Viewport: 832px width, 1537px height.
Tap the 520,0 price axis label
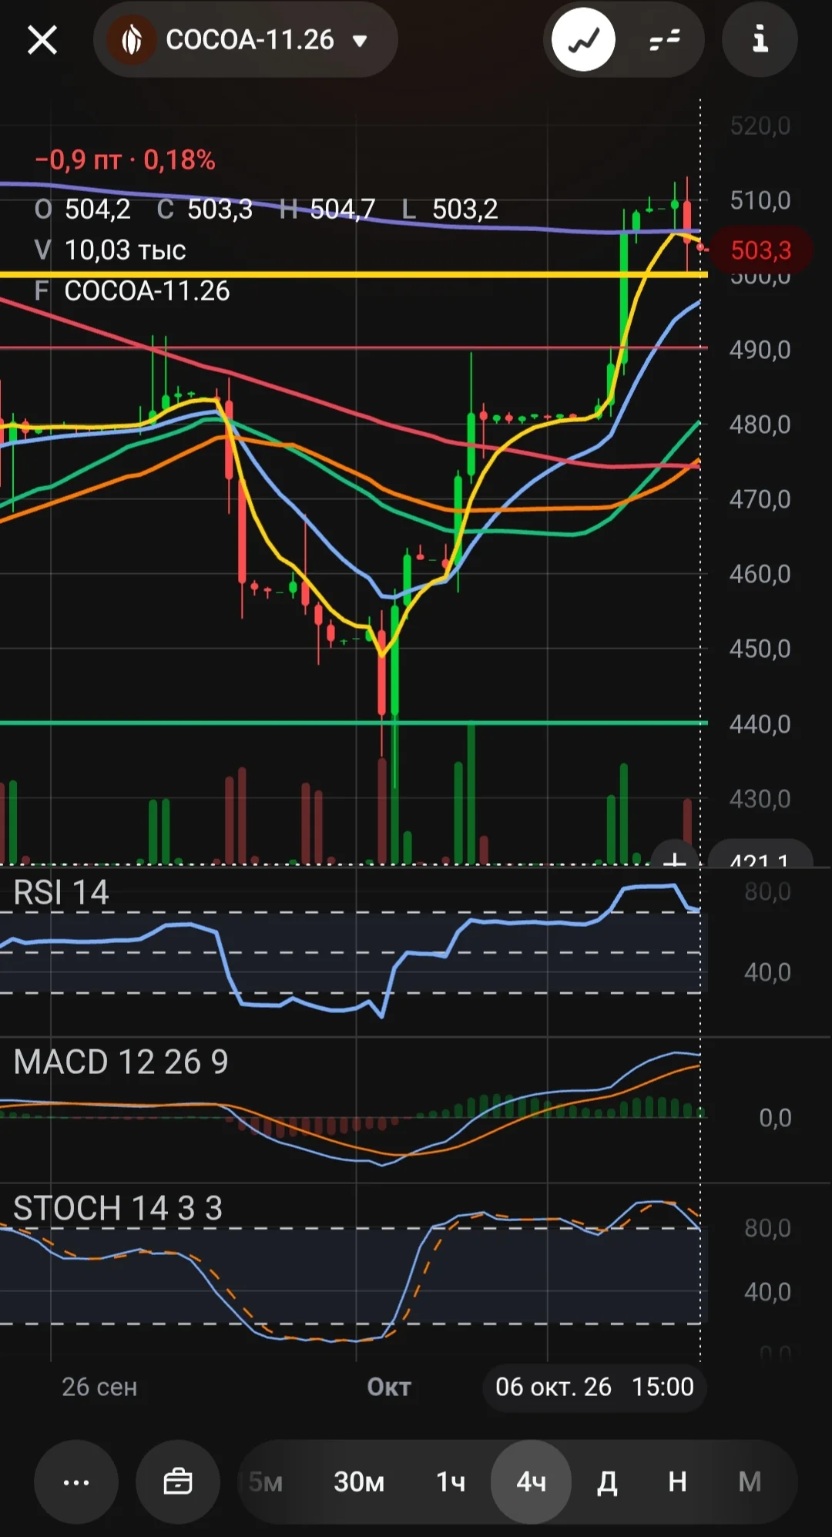tap(760, 126)
